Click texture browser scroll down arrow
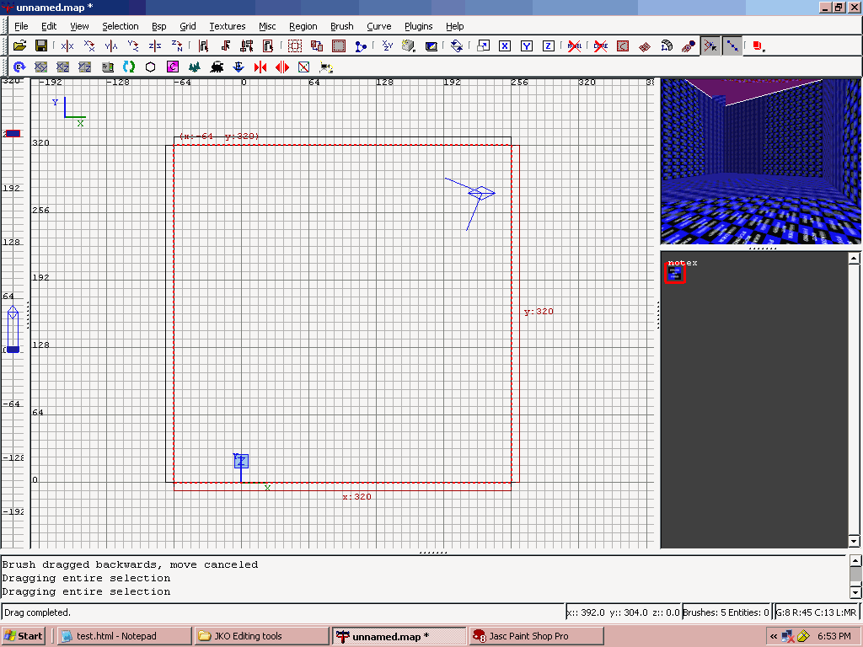Screen dimensions: 863x647 click(x=855, y=542)
